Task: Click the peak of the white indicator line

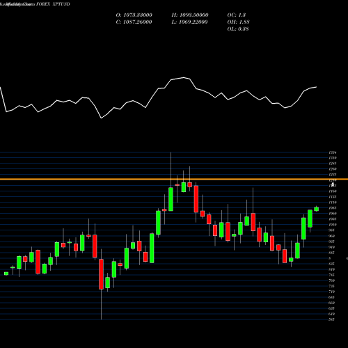Action: (x=184, y=77)
